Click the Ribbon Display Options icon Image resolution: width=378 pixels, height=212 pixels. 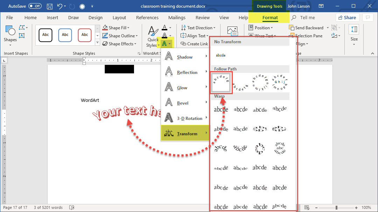click(321, 6)
